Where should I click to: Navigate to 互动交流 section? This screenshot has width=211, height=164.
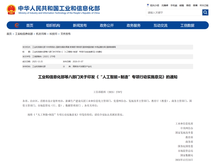[160, 25]
